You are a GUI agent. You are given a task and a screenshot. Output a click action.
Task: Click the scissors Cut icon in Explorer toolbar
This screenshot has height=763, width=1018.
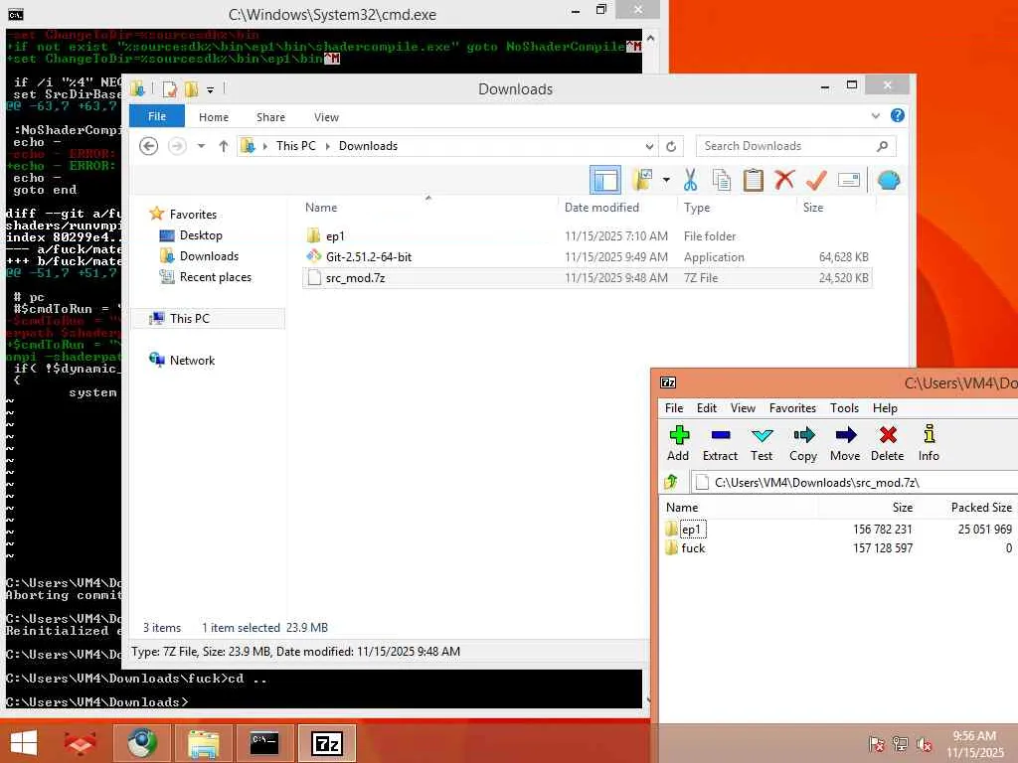pos(690,180)
